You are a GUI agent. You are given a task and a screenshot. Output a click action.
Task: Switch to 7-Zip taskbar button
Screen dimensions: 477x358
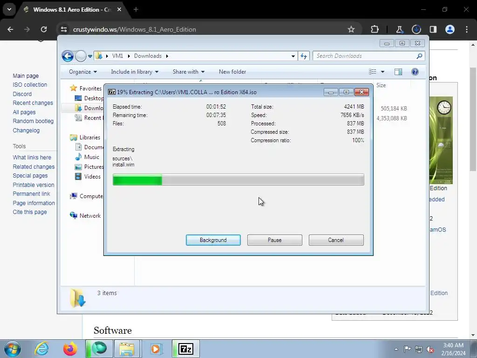[186, 349]
